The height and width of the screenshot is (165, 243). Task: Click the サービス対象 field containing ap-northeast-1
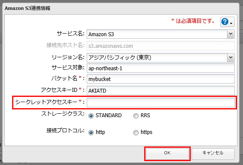tap(161, 68)
